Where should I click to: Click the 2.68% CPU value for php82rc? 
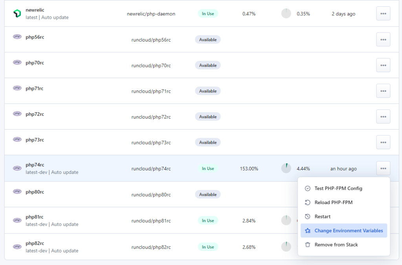(x=249, y=247)
